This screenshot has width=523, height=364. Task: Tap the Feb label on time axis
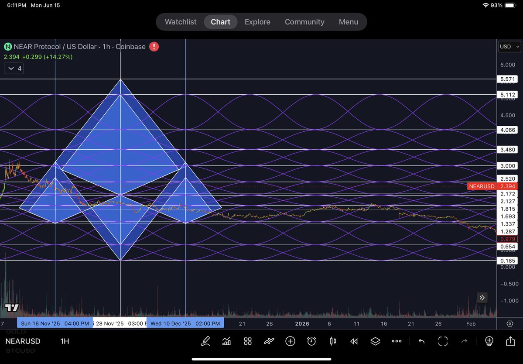471,324
